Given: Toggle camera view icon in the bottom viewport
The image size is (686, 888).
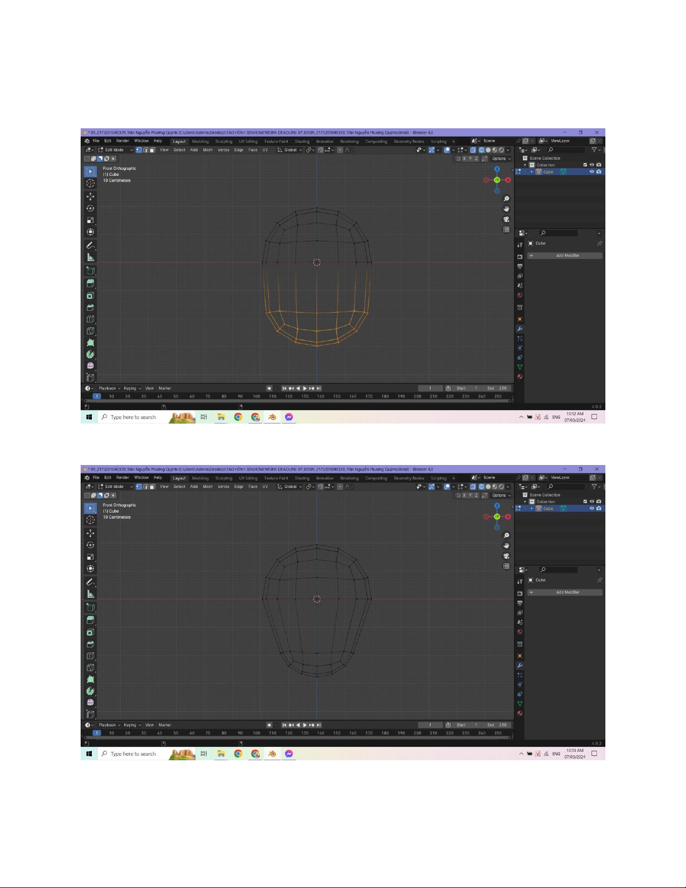Looking at the screenshot, I should pos(506,556).
